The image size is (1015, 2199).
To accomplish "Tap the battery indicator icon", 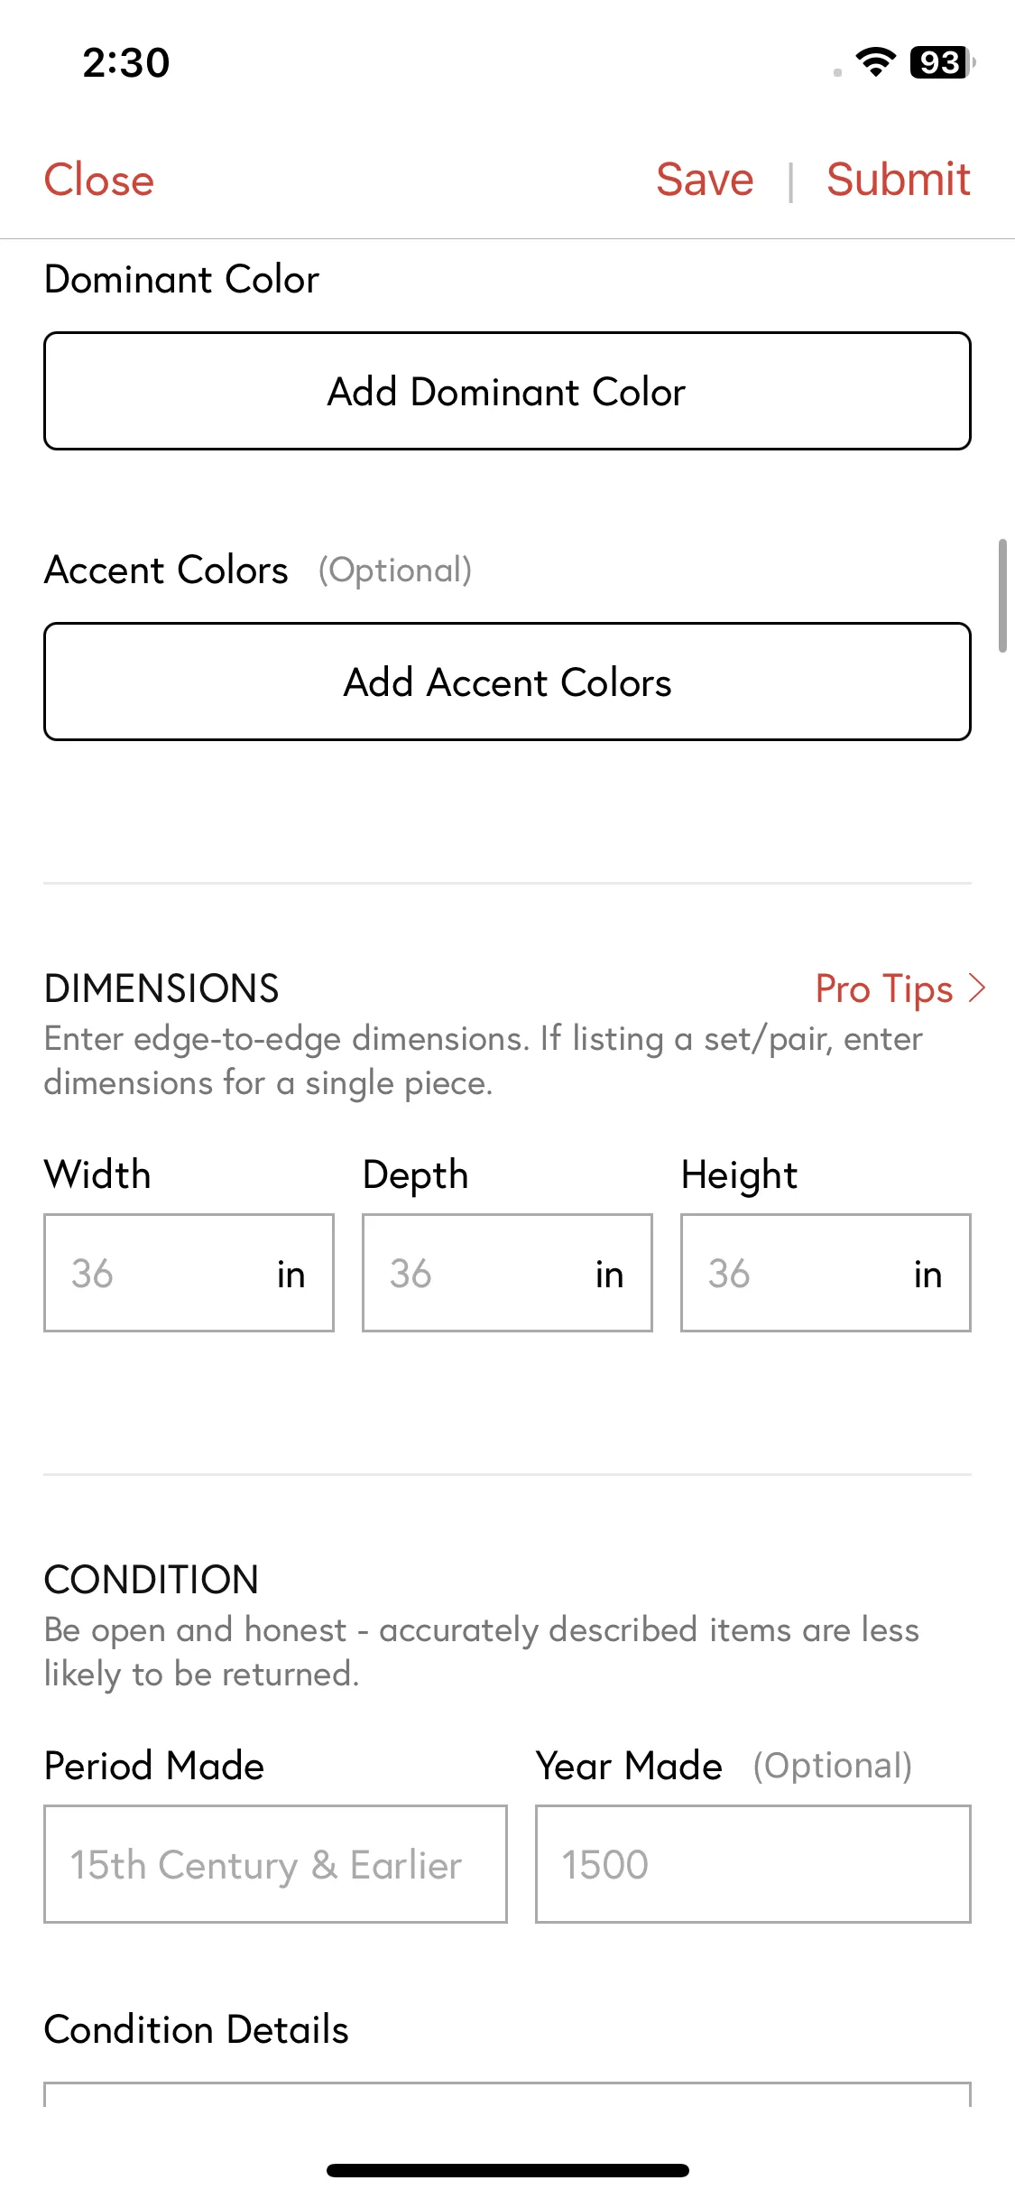I will click(x=942, y=62).
